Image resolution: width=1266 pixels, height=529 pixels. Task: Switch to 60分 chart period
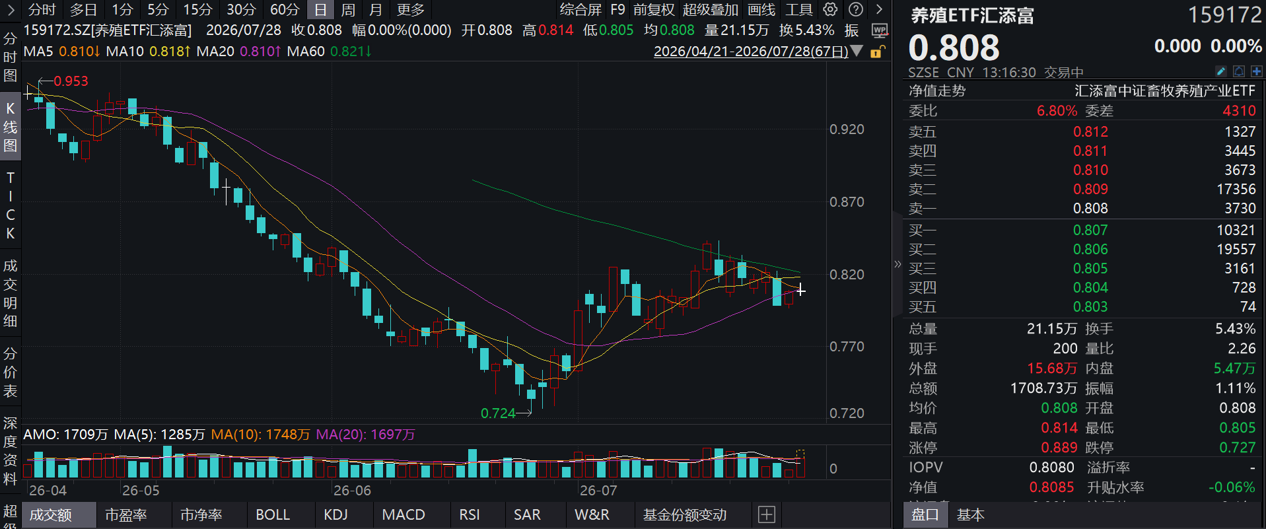[285, 10]
